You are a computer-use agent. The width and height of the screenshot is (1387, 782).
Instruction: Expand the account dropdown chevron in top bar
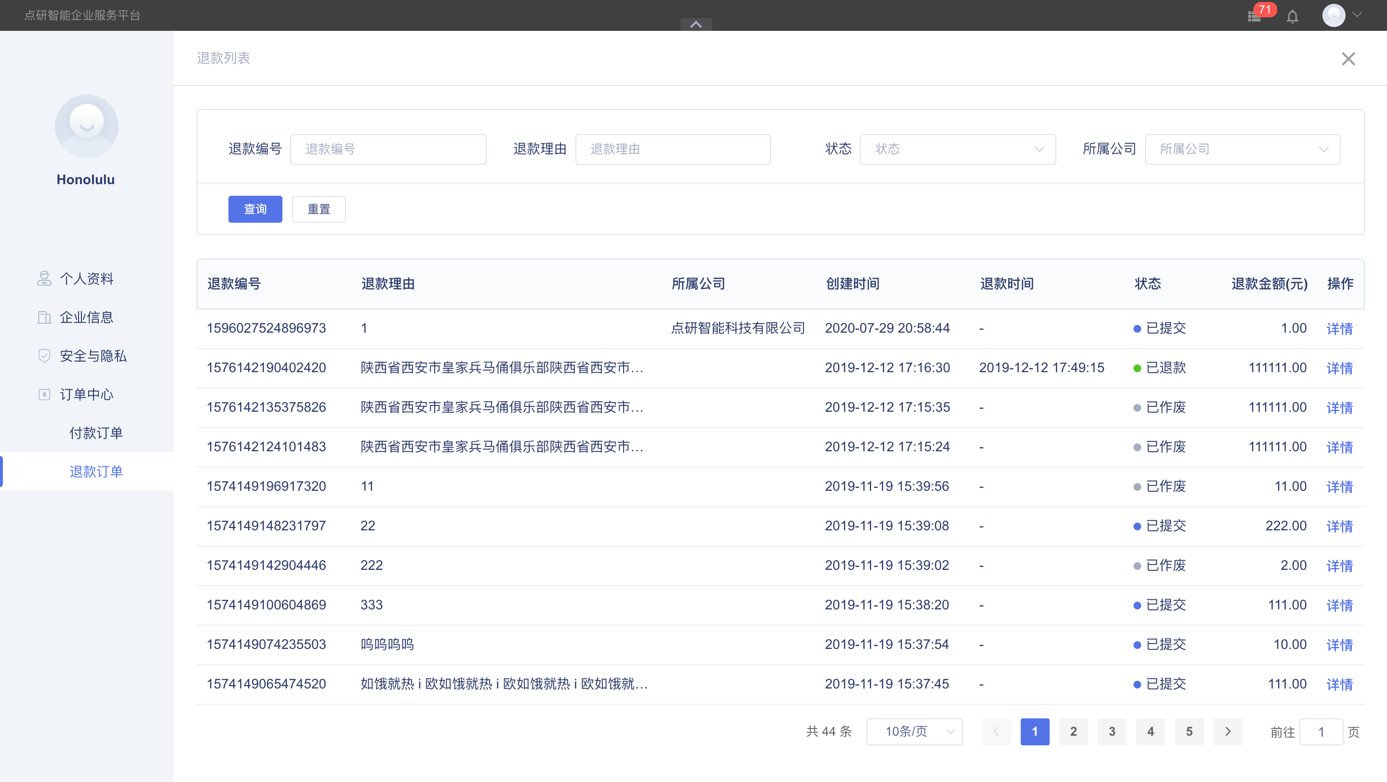1357,15
